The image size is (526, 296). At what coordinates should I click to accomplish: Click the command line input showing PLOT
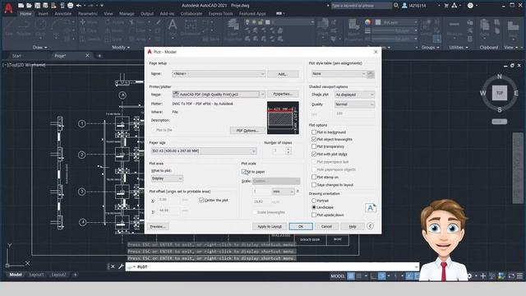click(272, 266)
